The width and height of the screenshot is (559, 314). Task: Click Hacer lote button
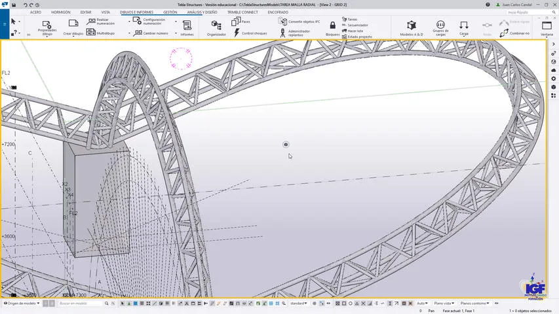[x=353, y=31]
